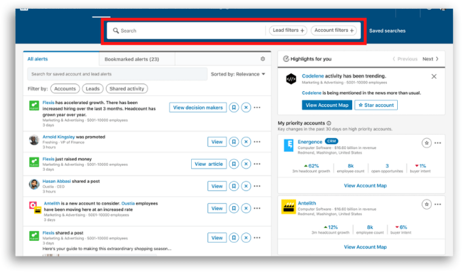Screen dimensions: 476x272
Task: Dismiss the Antelith new account alert
Action: click(x=246, y=208)
